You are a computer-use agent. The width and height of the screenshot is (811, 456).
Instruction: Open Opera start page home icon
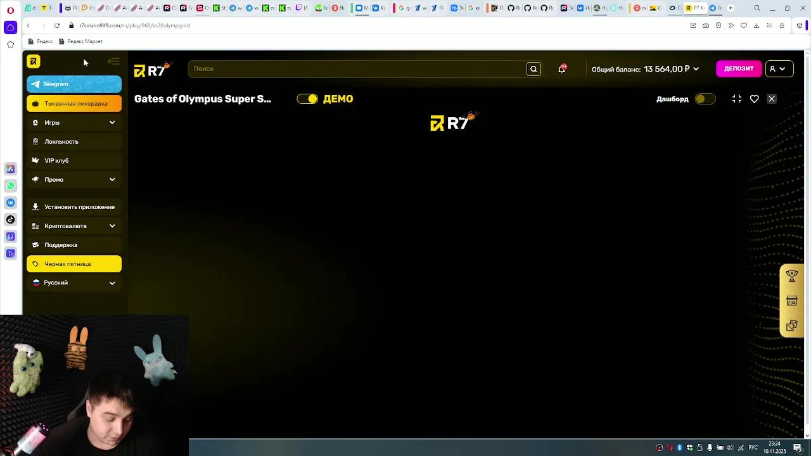(10, 27)
